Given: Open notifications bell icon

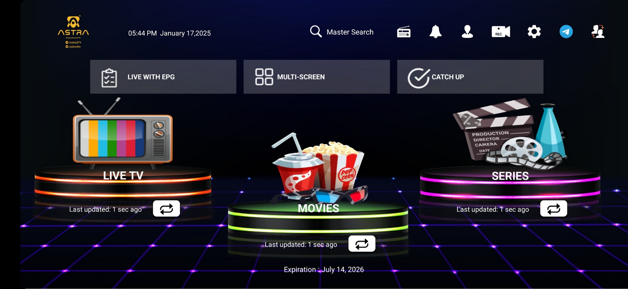Looking at the screenshot, I should coord(435,32).
